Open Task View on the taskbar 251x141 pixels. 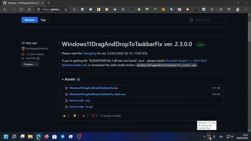click(22, 137)
